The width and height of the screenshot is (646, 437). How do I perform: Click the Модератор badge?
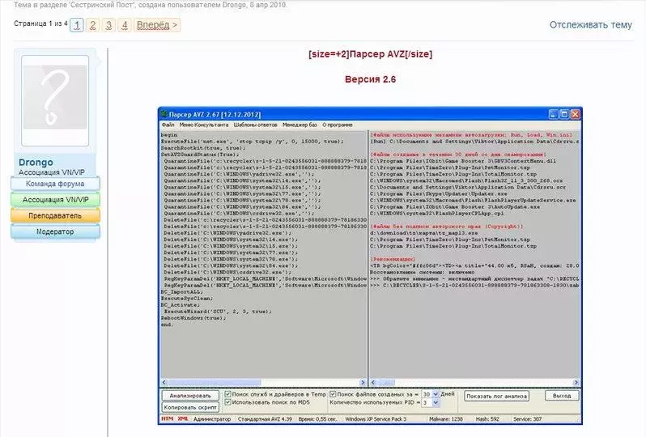[55, 231]
